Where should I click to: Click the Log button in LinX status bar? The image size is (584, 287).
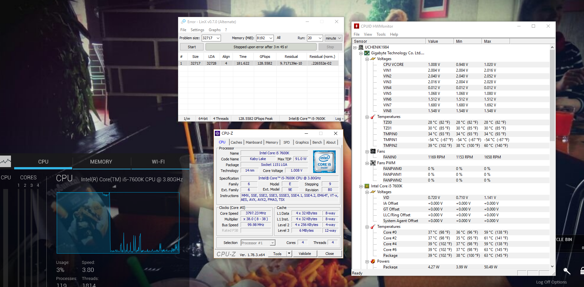point(339,119)
